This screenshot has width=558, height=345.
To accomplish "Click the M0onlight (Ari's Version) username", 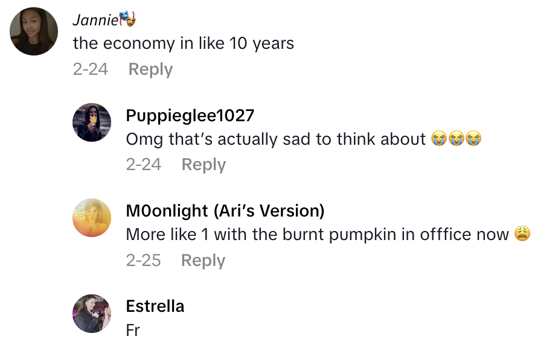I will pos(225,211).
